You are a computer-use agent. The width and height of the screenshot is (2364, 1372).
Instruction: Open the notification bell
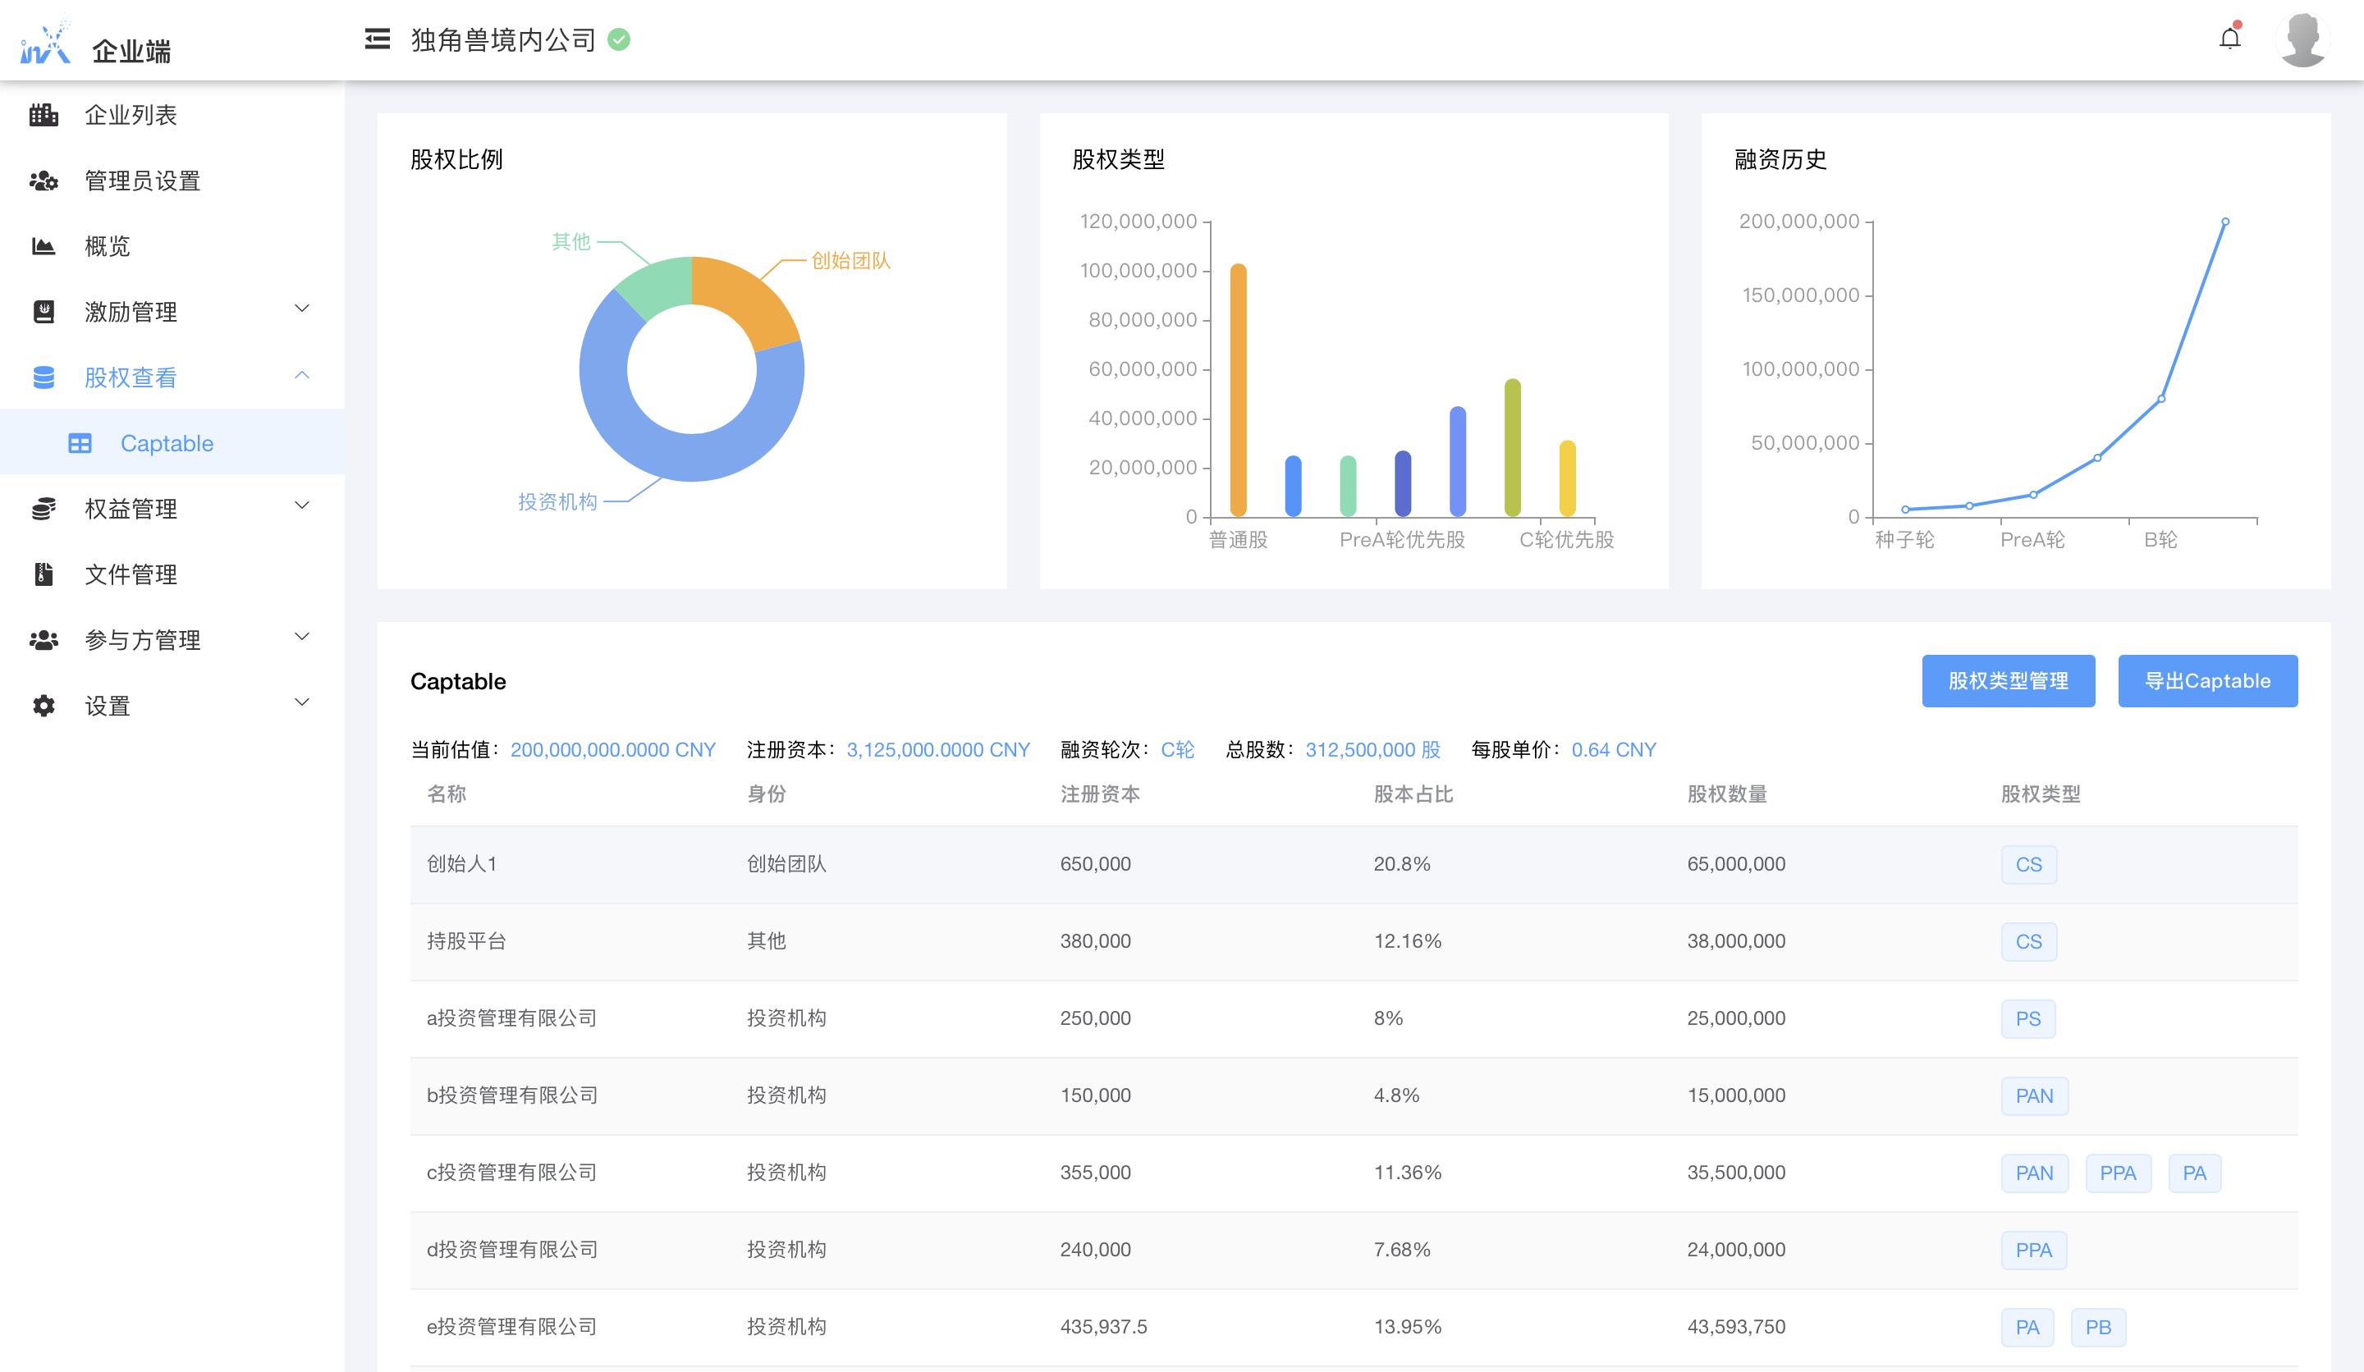pos(2230,39)
